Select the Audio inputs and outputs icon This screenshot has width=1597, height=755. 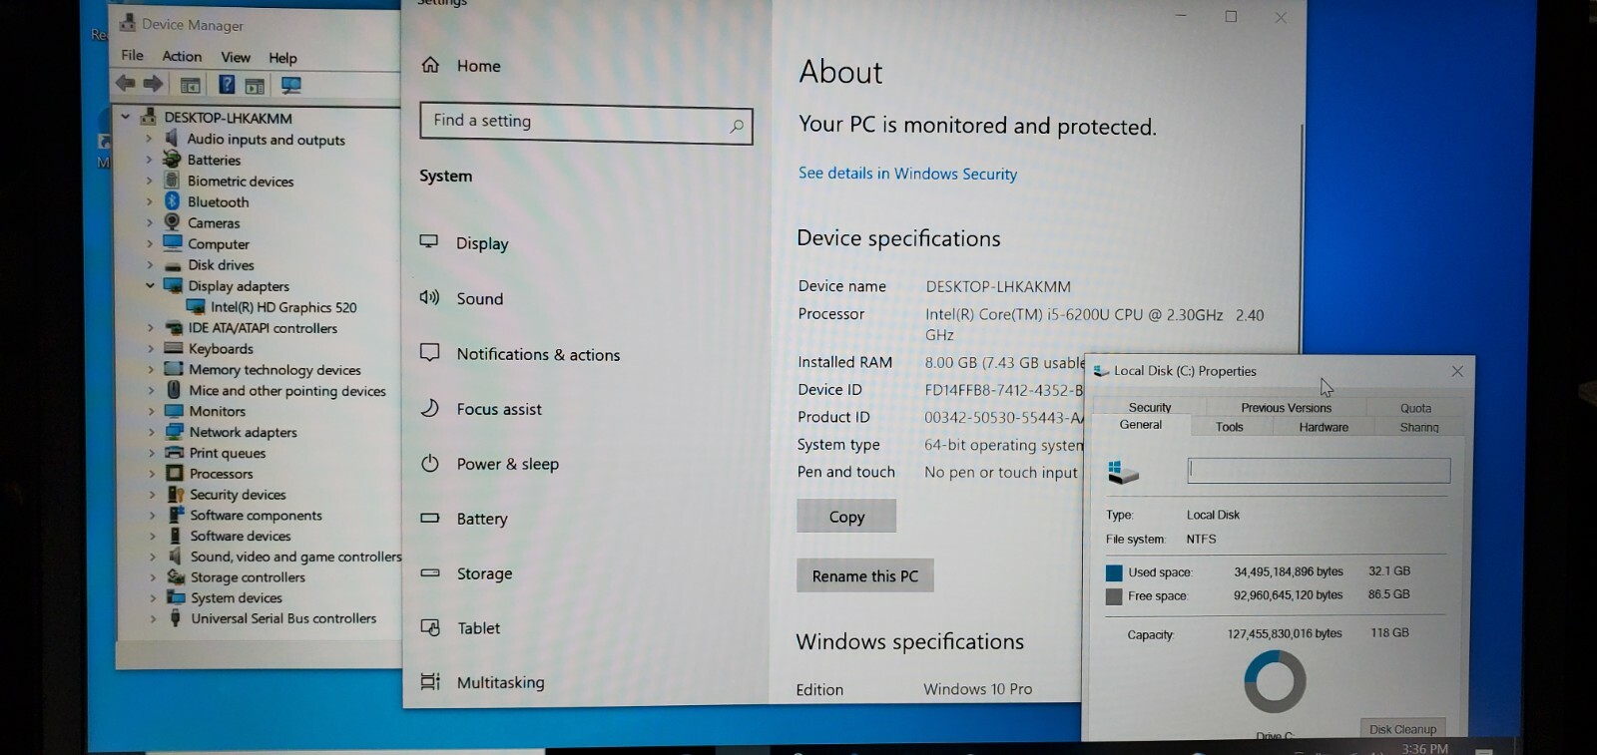[x=173, y=139]
